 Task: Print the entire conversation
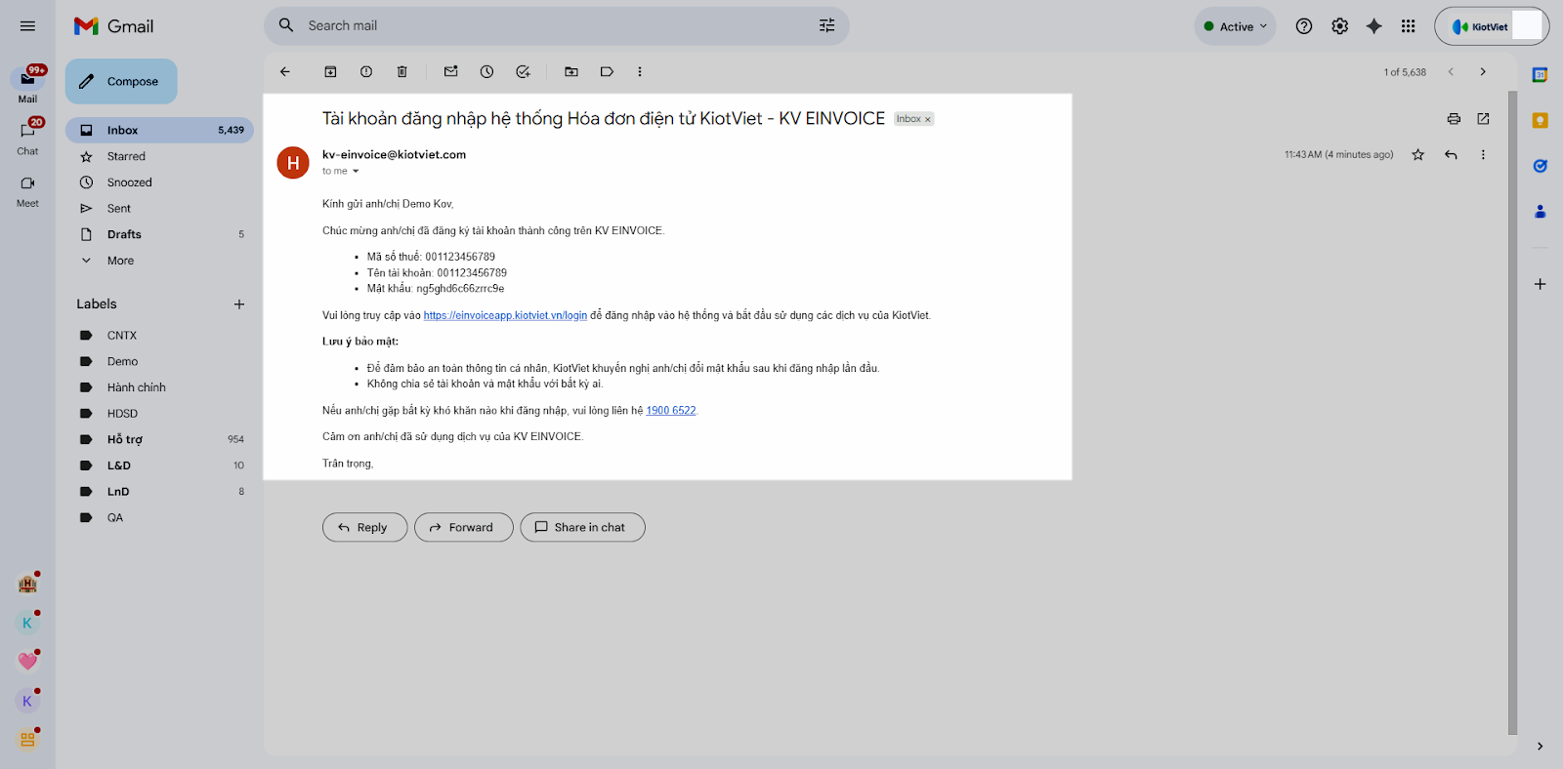pyautogui.click(x=1454, y=119)
